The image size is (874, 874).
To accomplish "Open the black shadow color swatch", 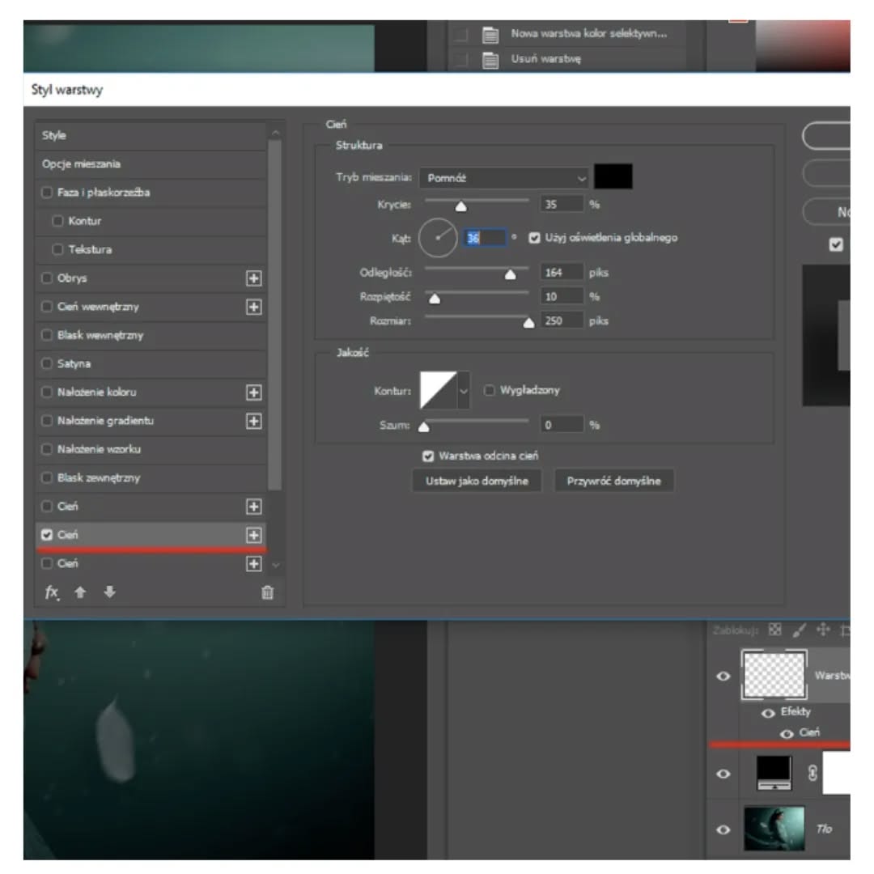I will point(613,177).
